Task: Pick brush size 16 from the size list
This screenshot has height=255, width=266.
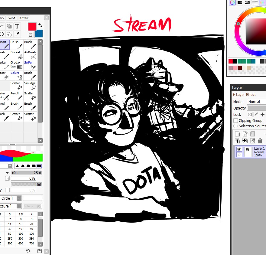Action: coord(21,224)
